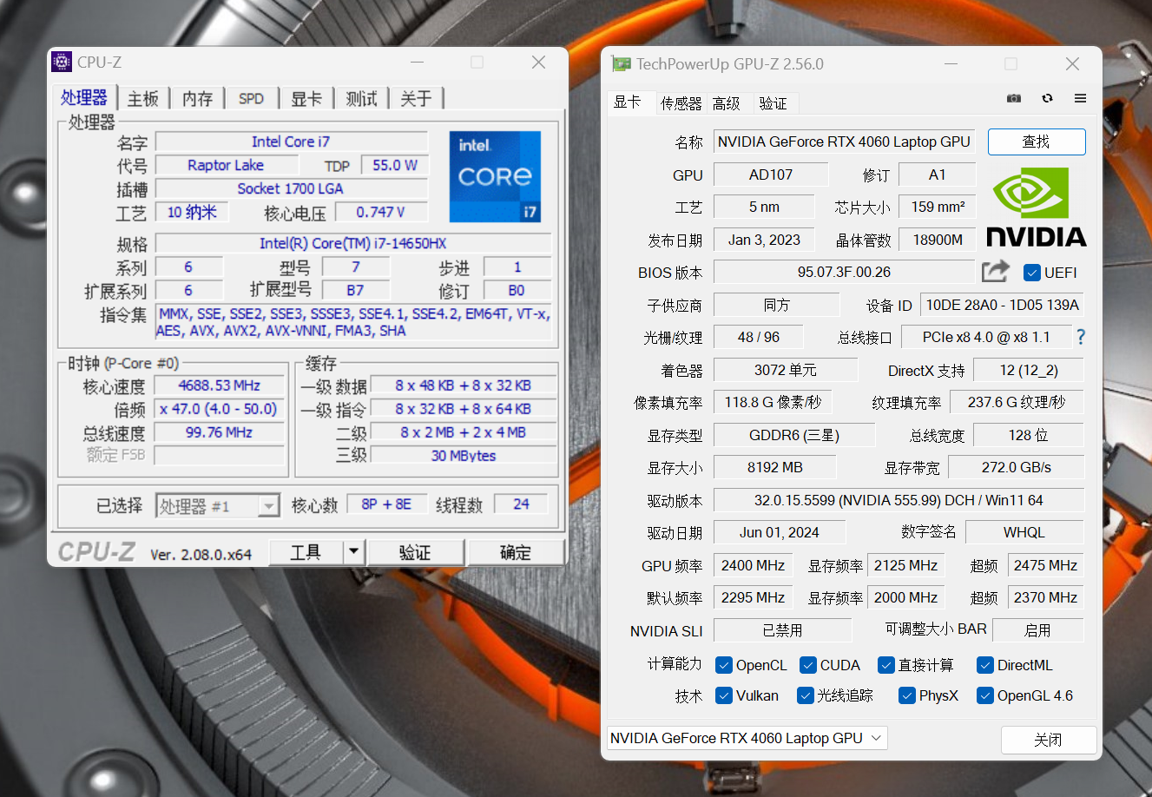The height and width of the screenshot is (797, 1152).
Task: Toggle the OpenCL checkbox
Action: pos(724,665)
